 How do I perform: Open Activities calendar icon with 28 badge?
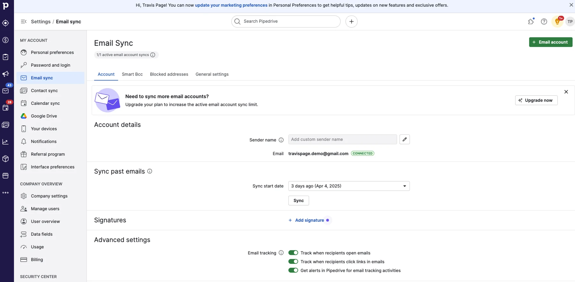pyautogui.click(x=5, y=108)
